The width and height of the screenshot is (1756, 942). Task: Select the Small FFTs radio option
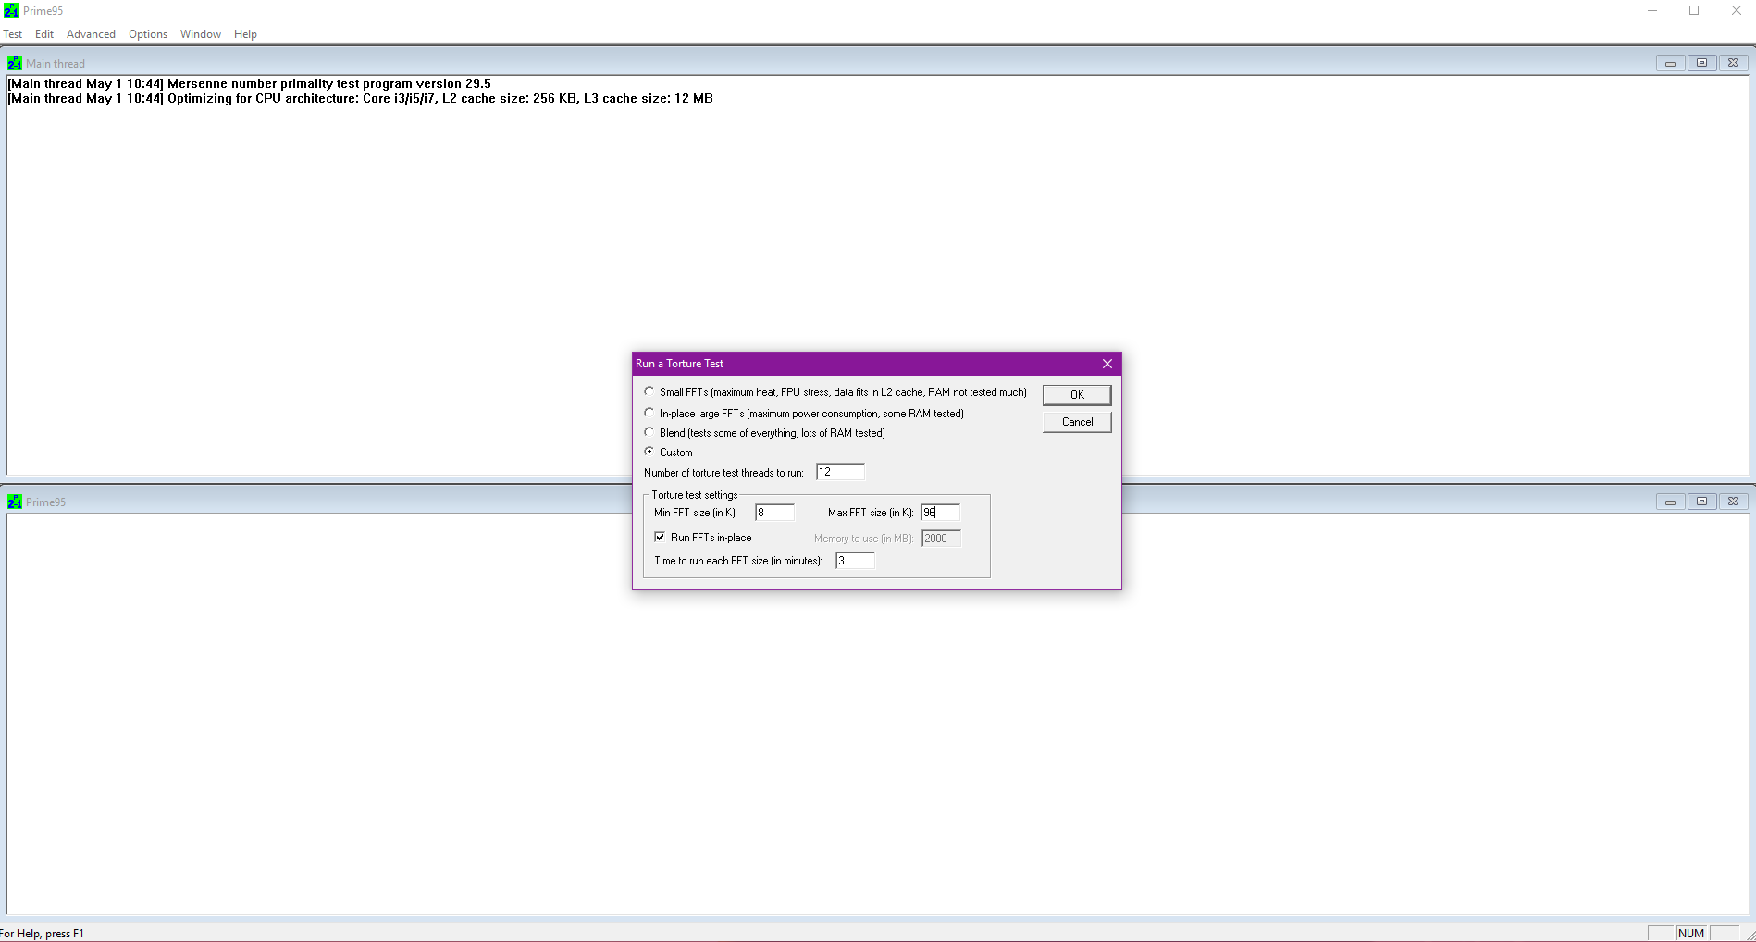(x=649, y=391)
